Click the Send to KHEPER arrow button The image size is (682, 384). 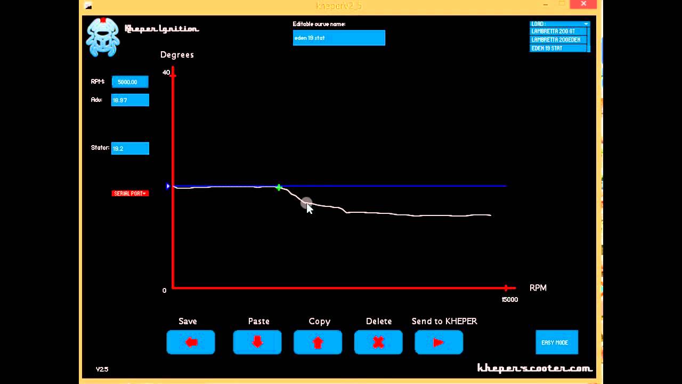click(x=439, y=342)
